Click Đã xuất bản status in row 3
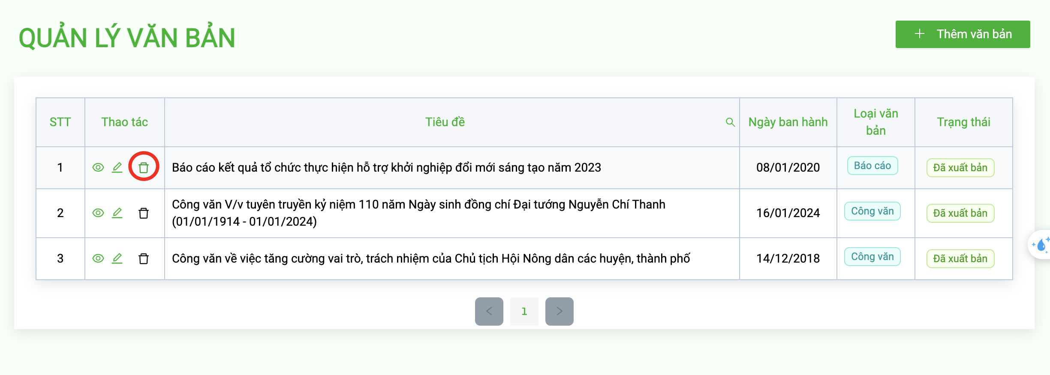Viewport: 1050px width, 375px height. [x=960, y=259]
